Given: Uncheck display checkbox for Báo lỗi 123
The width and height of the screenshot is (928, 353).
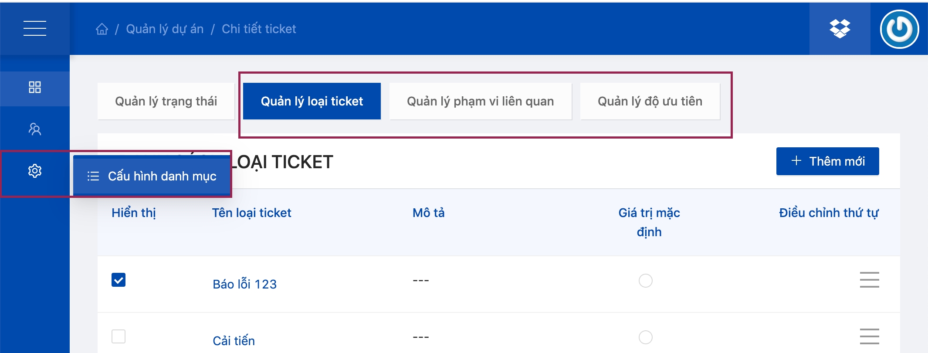Looking at the screenshot, I should click(x=119, y=280).
